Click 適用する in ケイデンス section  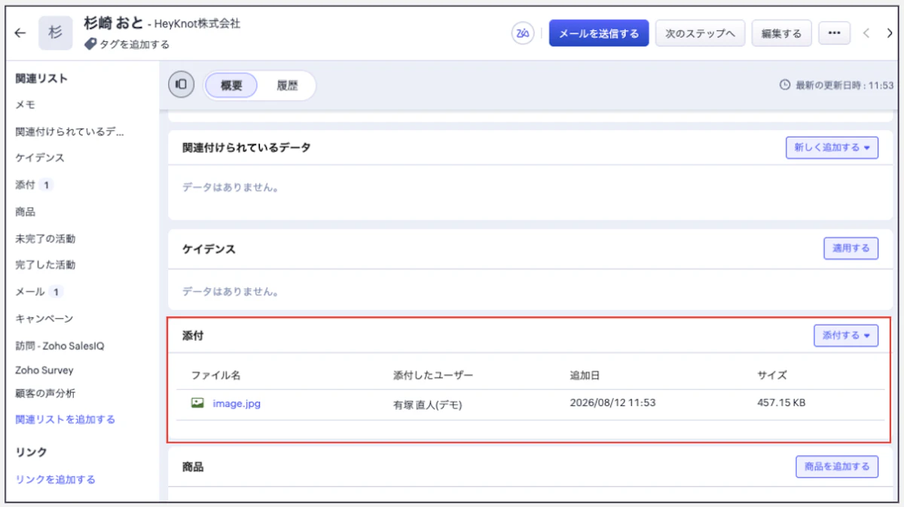tap(851, 248)
